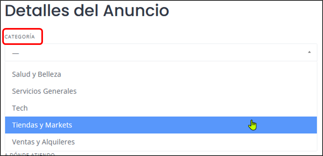Click the small triangle icon in the category field
Image resolution: width=323 pixels, height=156 pixels.
(x=309, y=52)
